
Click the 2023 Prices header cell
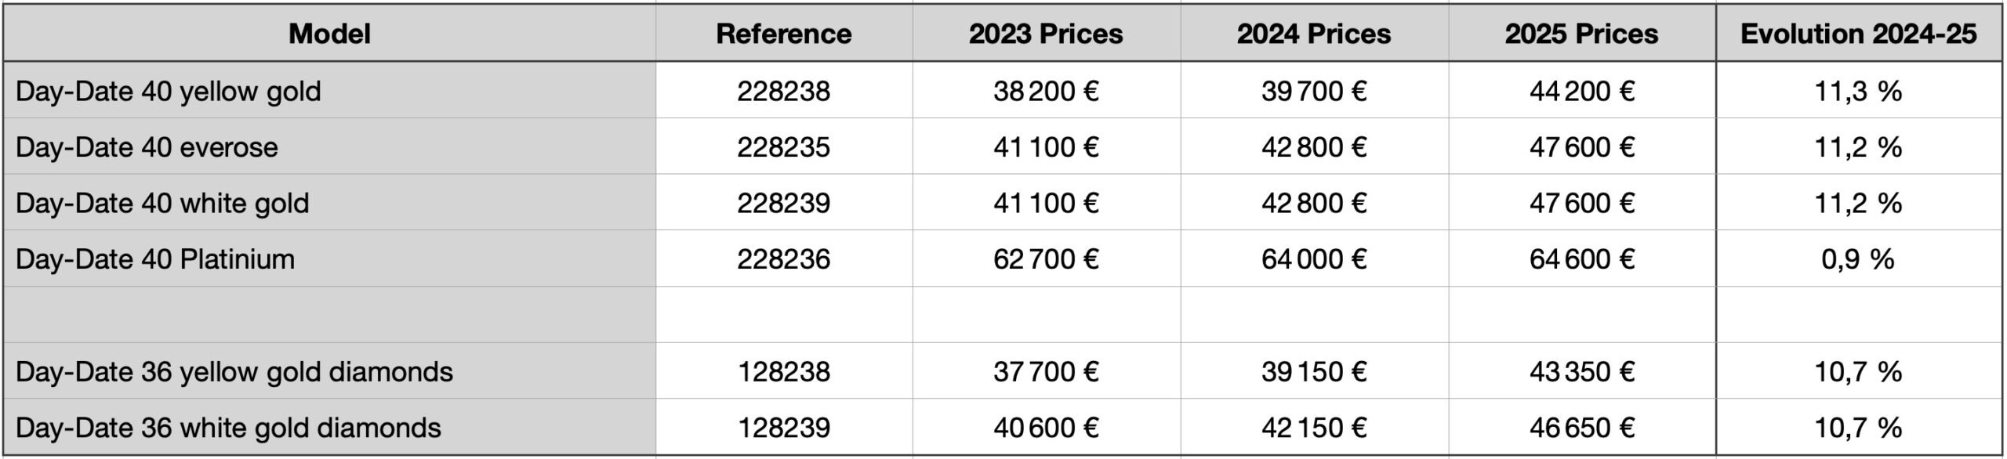1047,34
